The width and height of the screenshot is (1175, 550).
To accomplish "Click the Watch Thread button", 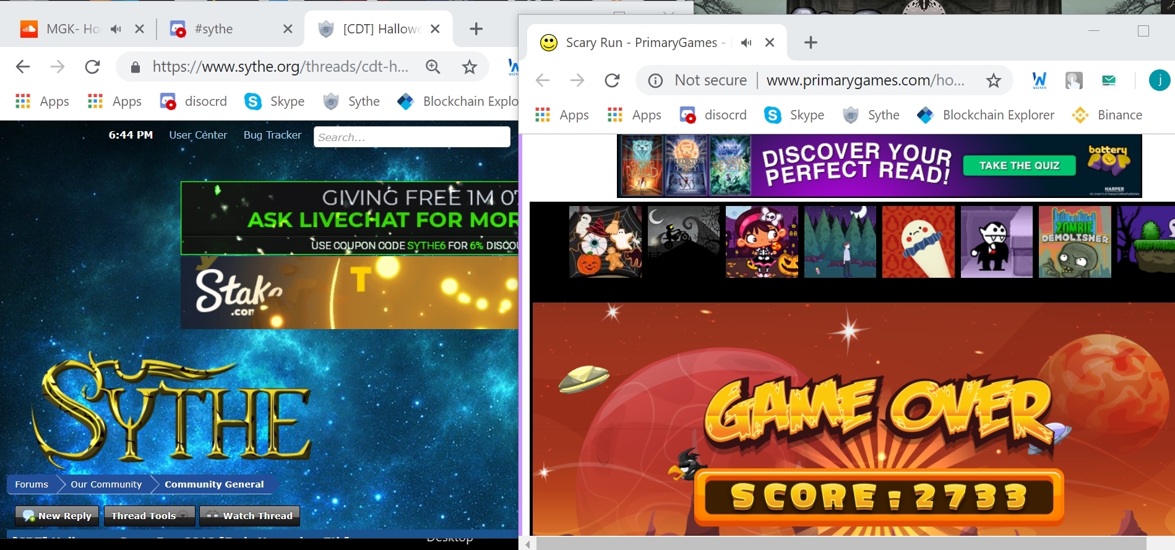I will tap(250, 516).
